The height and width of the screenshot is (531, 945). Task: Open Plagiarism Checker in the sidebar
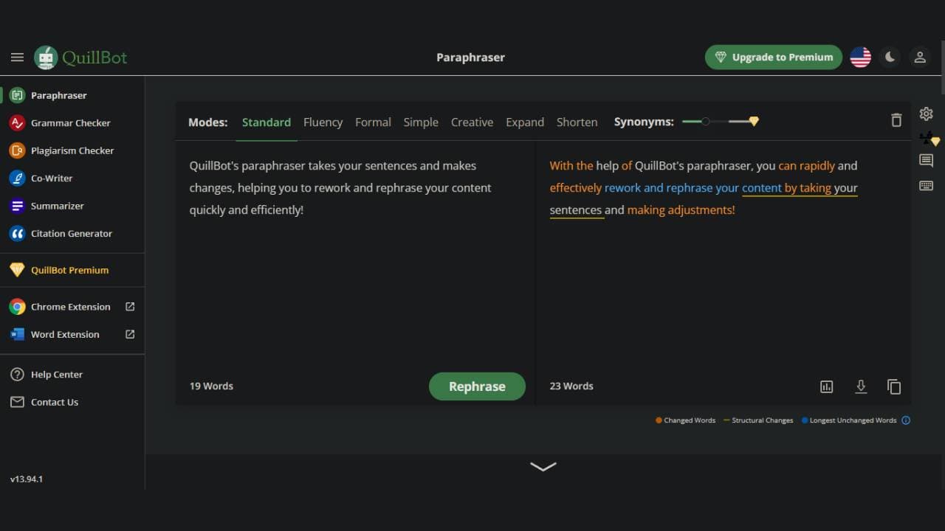coord(72,150)
